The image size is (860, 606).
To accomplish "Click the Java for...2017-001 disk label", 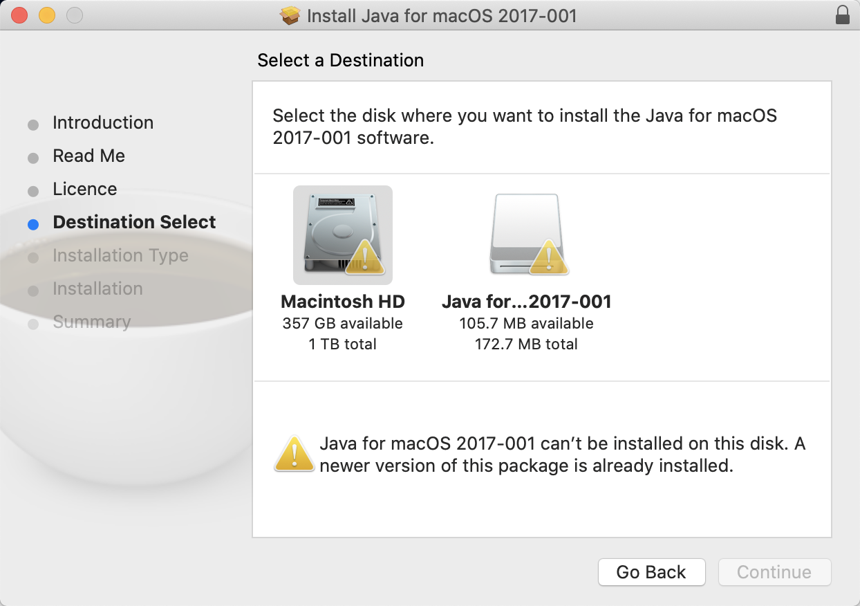I will (526, 302).
